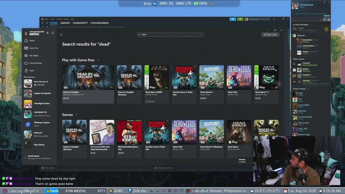Click Steam's green notifications bell button
The image size is (345, 194).
point(240,19)
